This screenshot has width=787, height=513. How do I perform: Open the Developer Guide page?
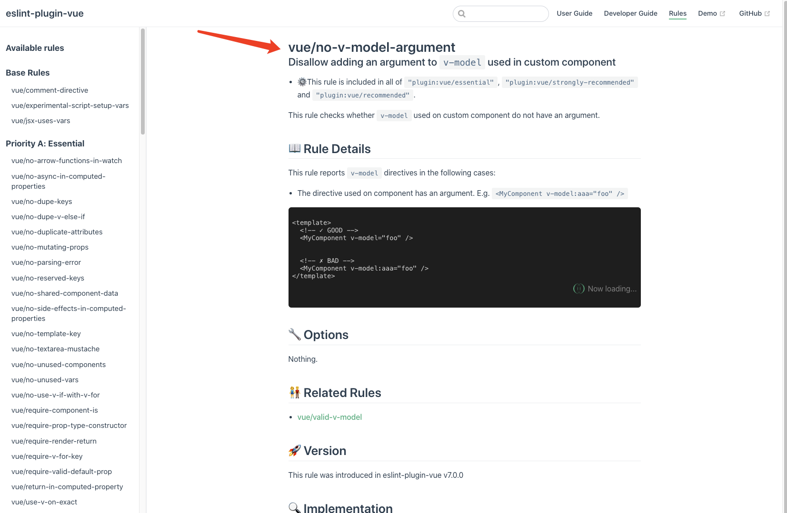coord(630,13)
